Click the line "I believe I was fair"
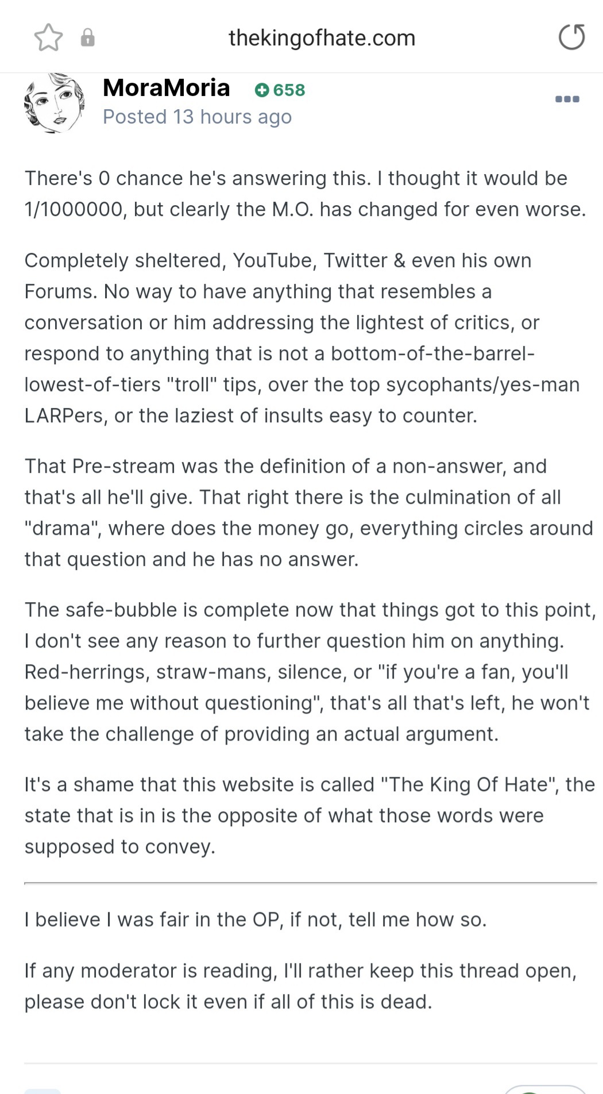Viewport: 603px width, 1094px height. (x=256, y=920)
